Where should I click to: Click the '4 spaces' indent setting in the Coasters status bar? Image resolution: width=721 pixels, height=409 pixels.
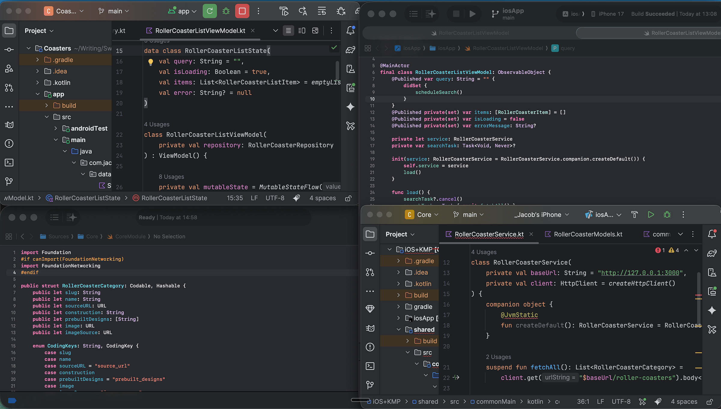[323, 198]
